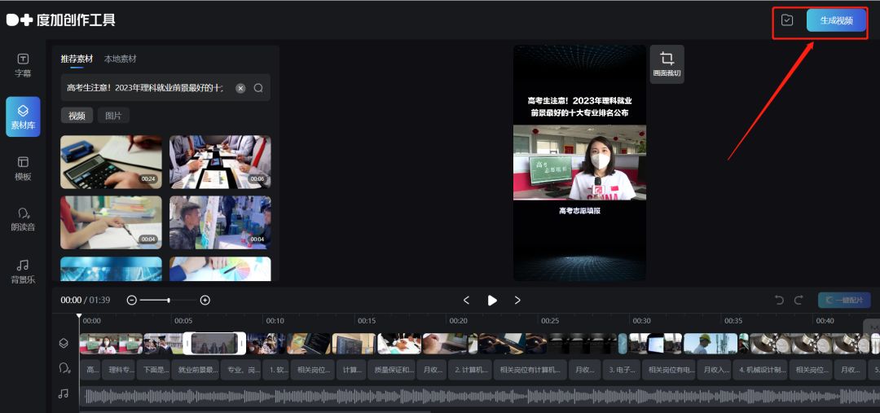This screenshot has height=413, width=880.
Task: Select subtitle segment 相关岗位有电...
Action: (668, 370)
